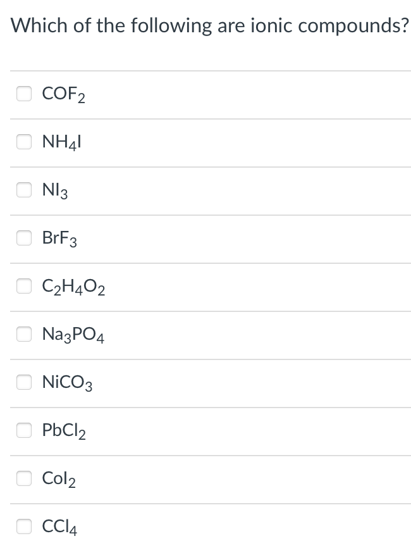Click the NI3 formula text
The image size is (411, 548).
tap(55, 190)
